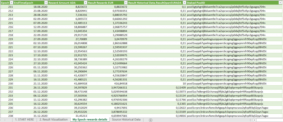283x122 pixels.
Task: Select the pool ID cell in epoch 219 row
Action: [235, 39]
